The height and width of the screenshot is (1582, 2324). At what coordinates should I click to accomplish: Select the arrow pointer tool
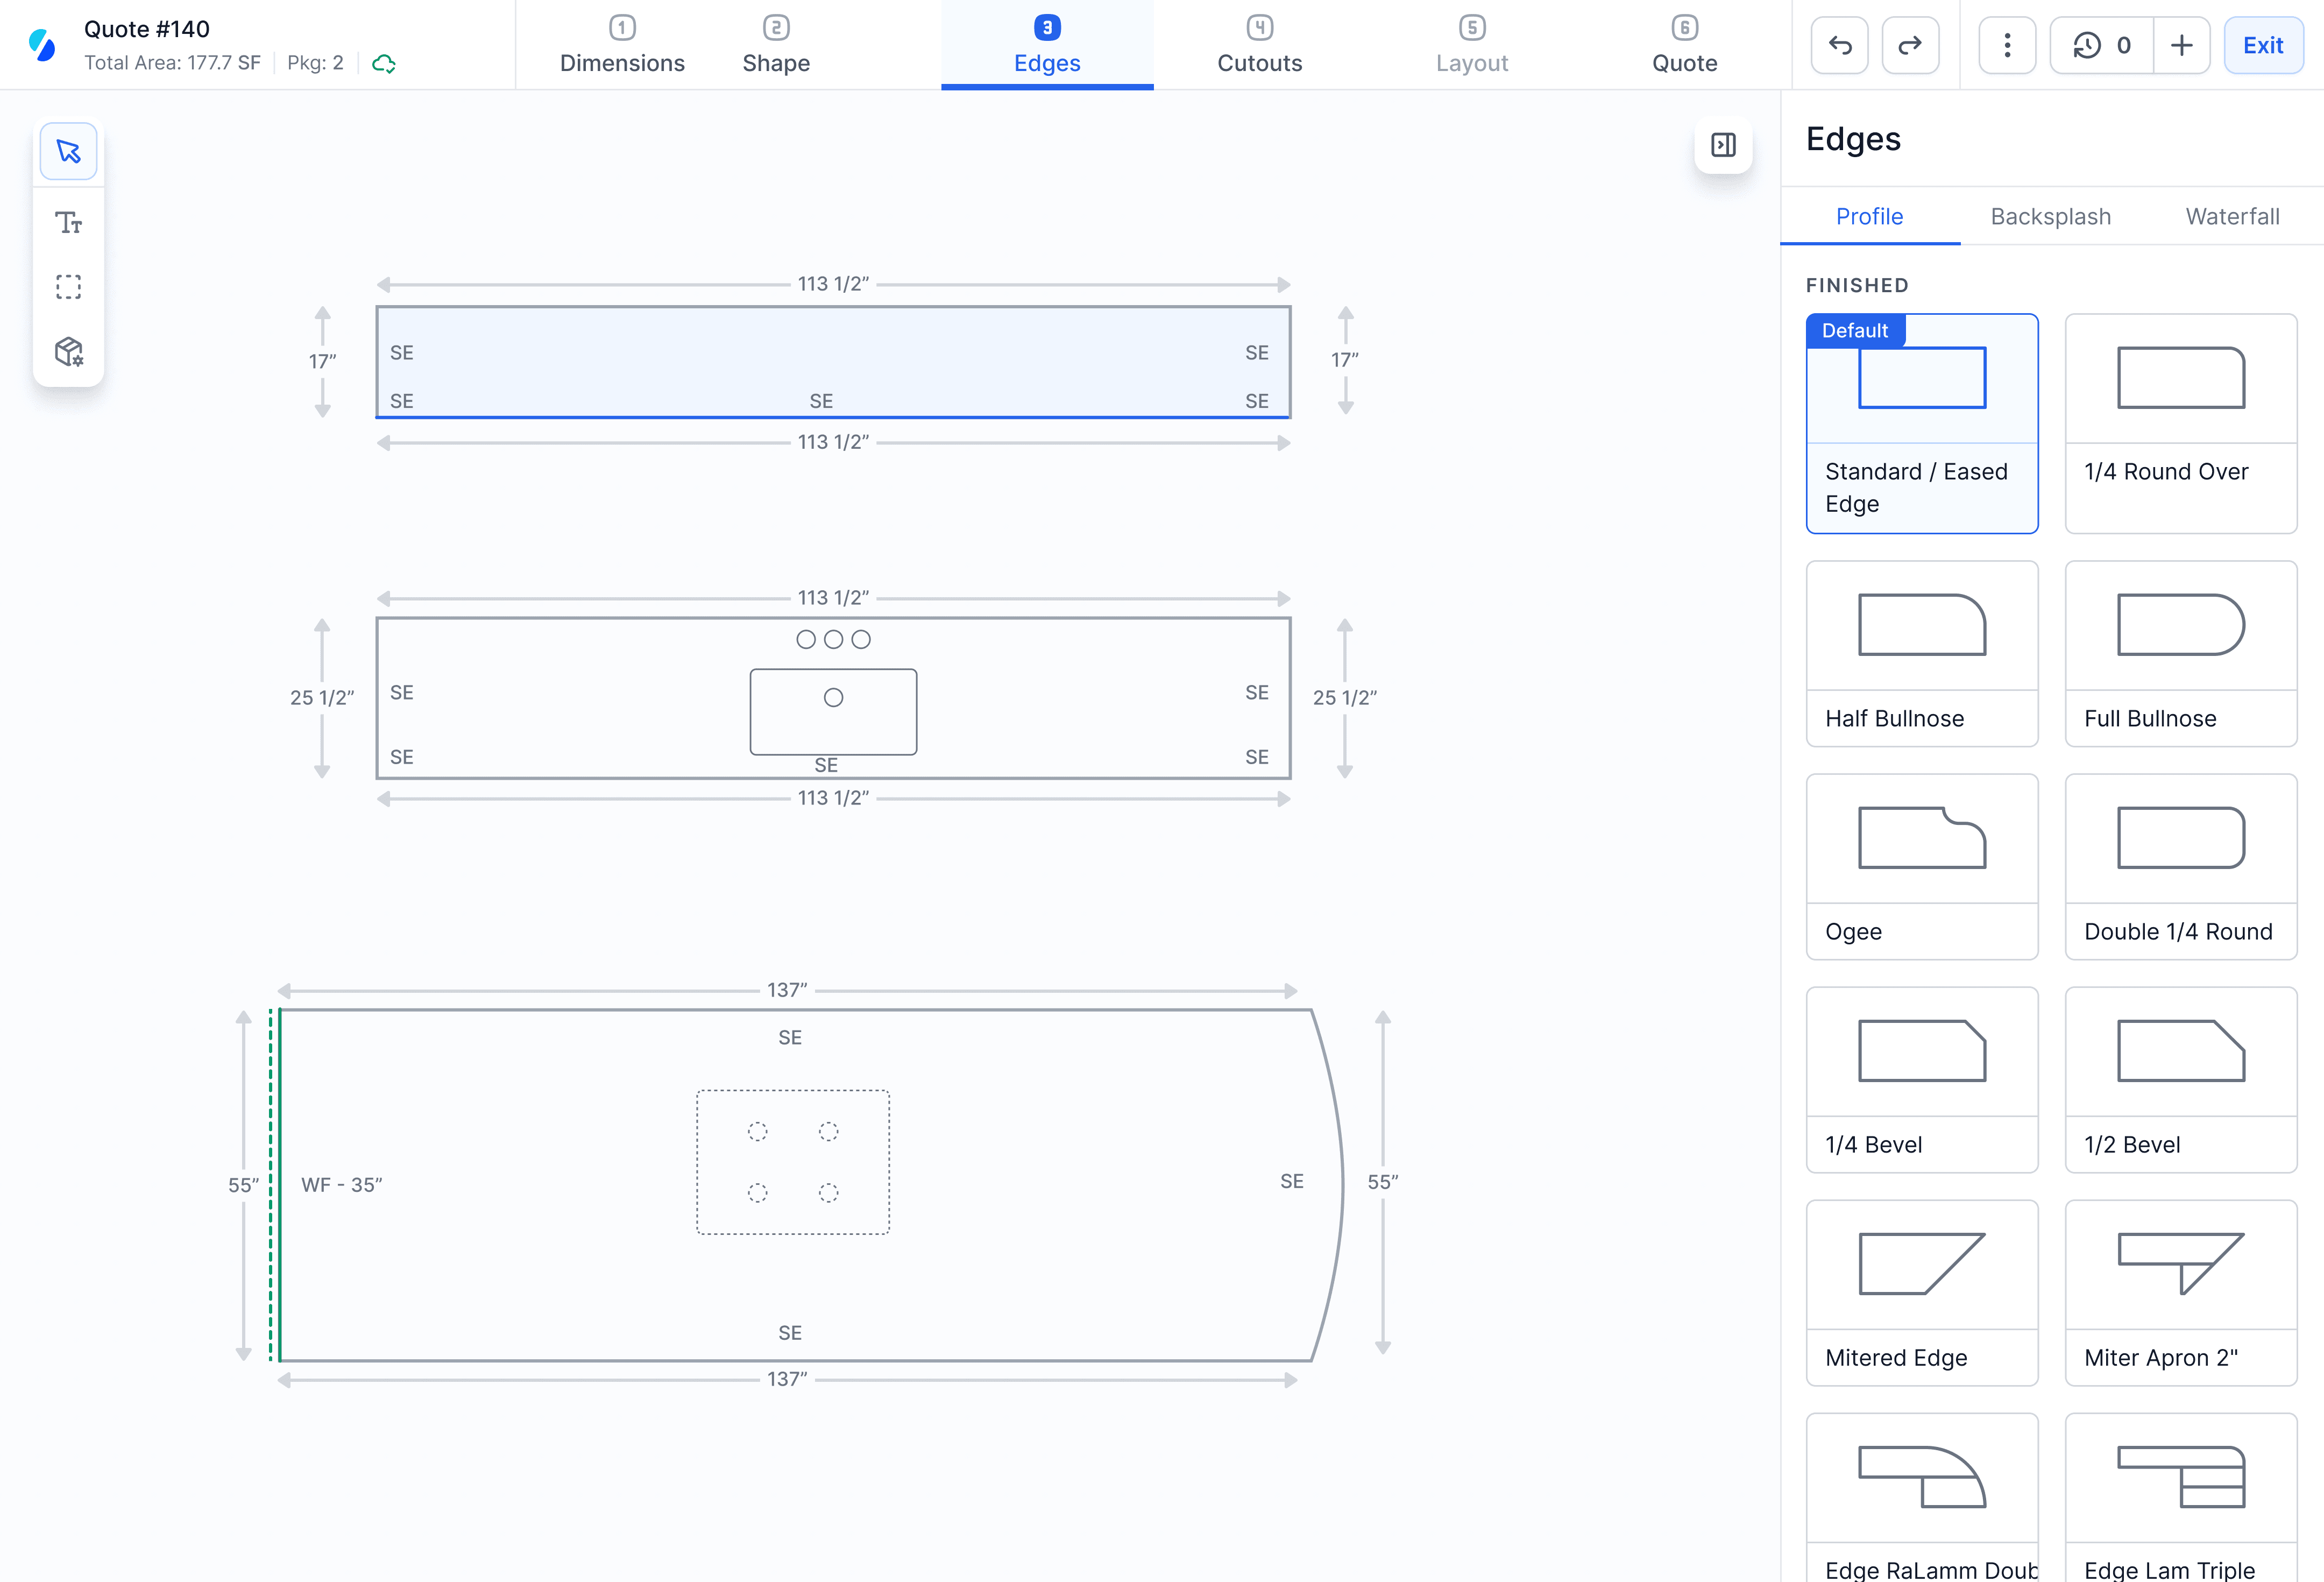click(x=68, y=151)
